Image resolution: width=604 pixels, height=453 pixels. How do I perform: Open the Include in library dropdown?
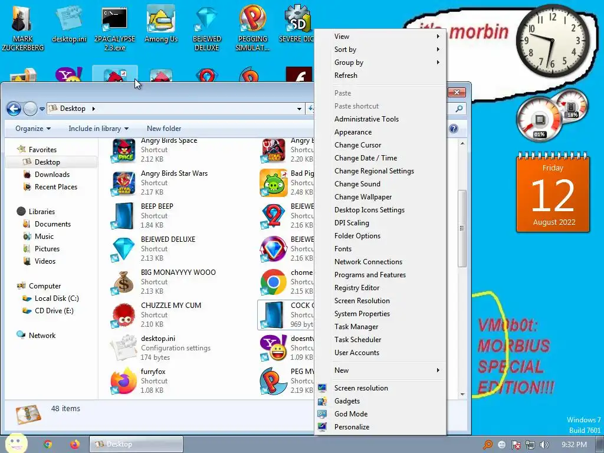pyautogui.click(x=99, y=129)
